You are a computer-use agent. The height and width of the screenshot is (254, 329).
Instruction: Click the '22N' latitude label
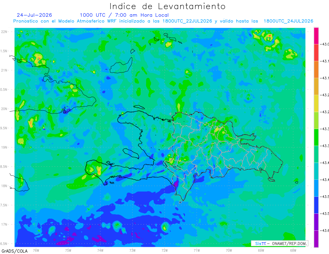[x=5, y=32]
